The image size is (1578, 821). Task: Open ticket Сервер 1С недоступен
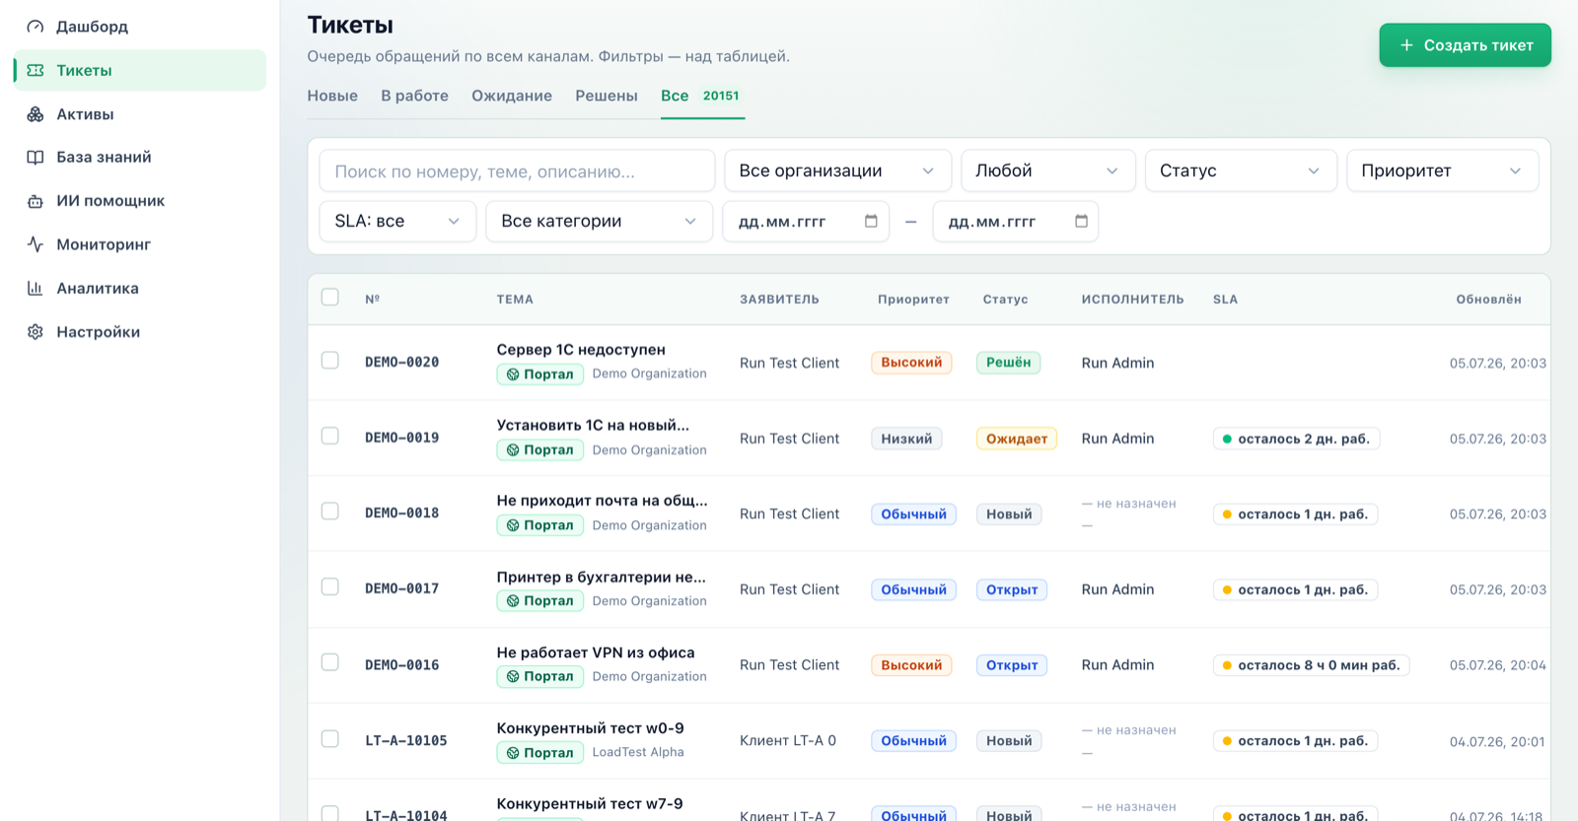(581, 350)
